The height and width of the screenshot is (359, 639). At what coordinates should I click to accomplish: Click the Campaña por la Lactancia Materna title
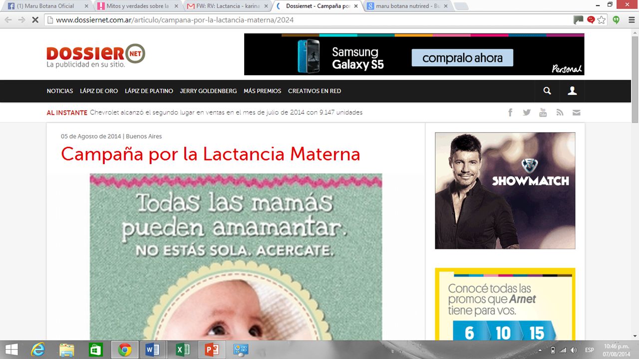(x=210, y=154)
